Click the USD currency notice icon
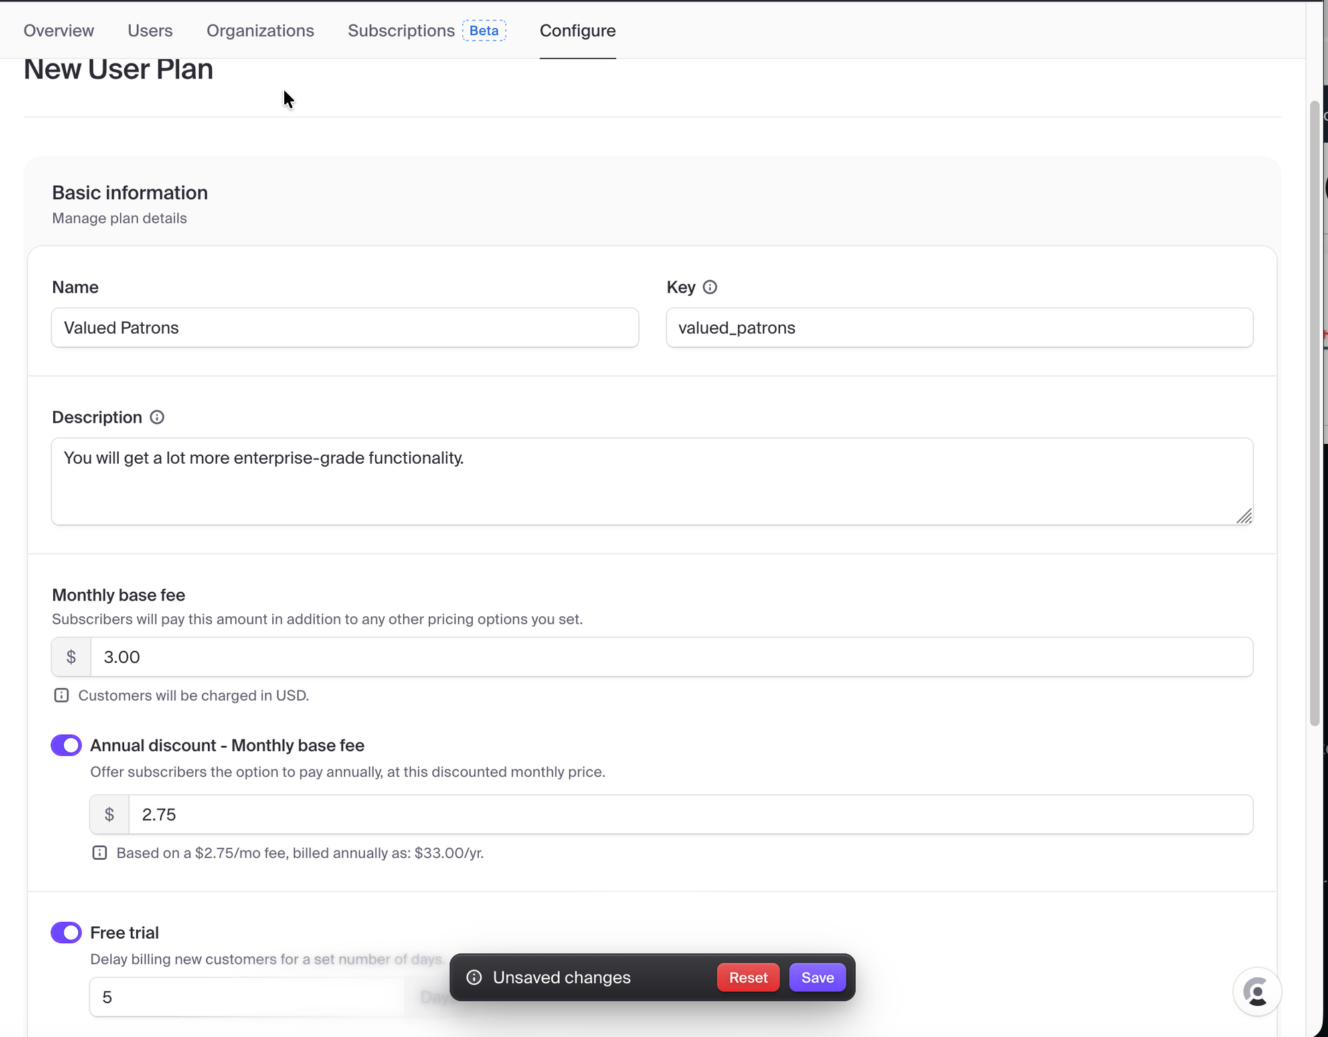This screenshot has width=1328, height=1037. click(61, 695)
